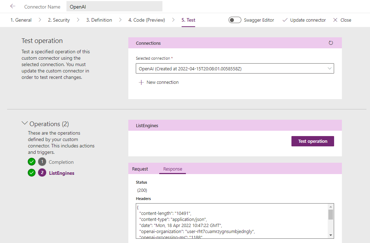Screen dimensions: 370x243
Task: Click the number 2 badge for ListEngines
Action: coord(42,173)
